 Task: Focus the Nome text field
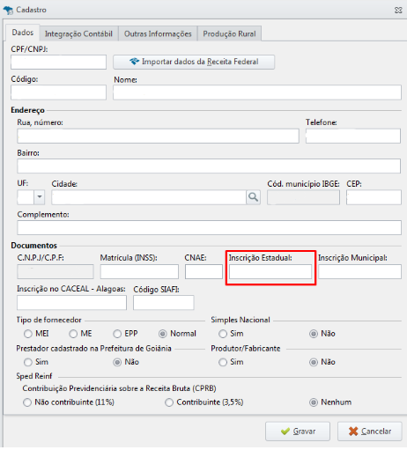point(257,92)
